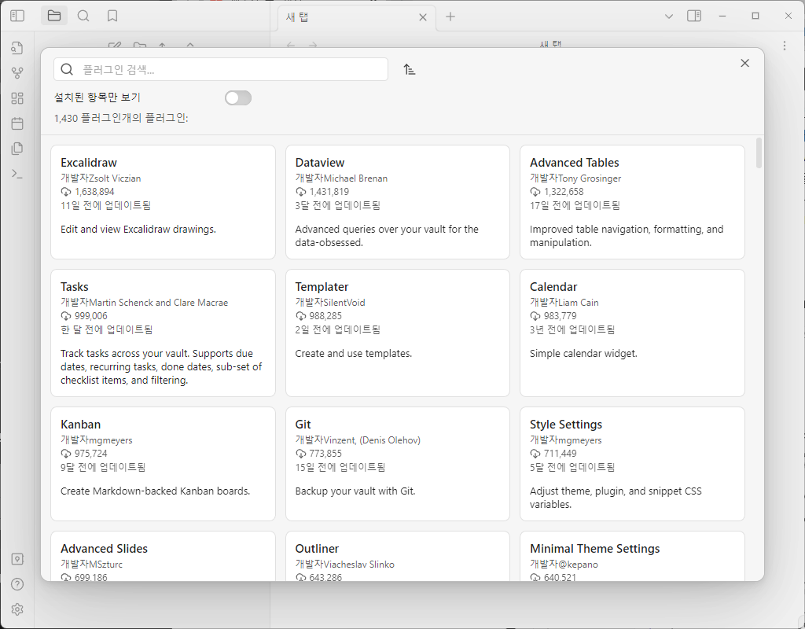
Task: Open the Tasks plugin card
Action: 163,333
